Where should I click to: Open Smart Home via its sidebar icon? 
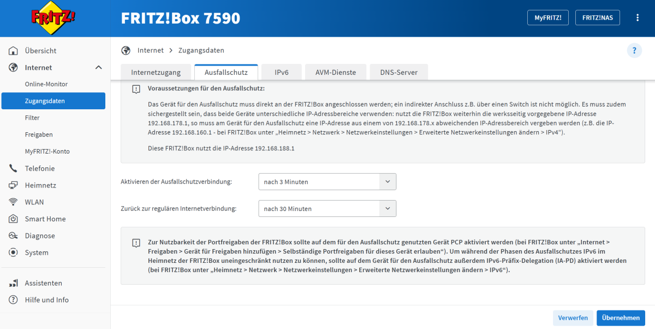coord(14,219)
